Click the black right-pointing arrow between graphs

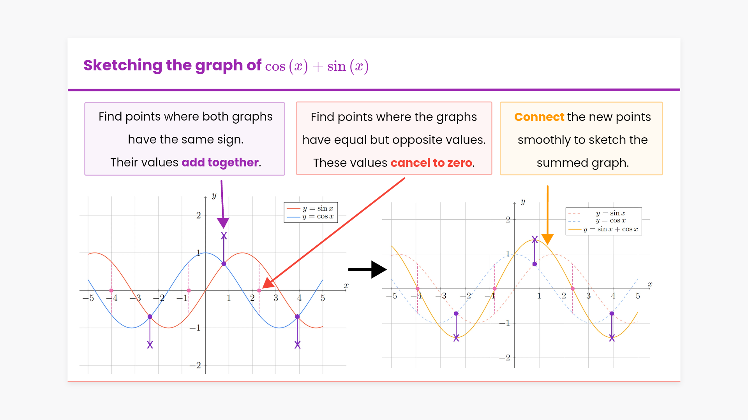pos(367,269)
